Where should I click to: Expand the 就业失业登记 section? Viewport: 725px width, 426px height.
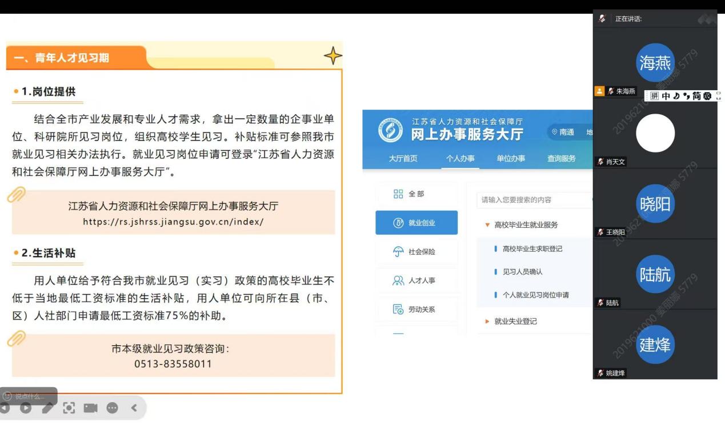[x=487, y=321]
